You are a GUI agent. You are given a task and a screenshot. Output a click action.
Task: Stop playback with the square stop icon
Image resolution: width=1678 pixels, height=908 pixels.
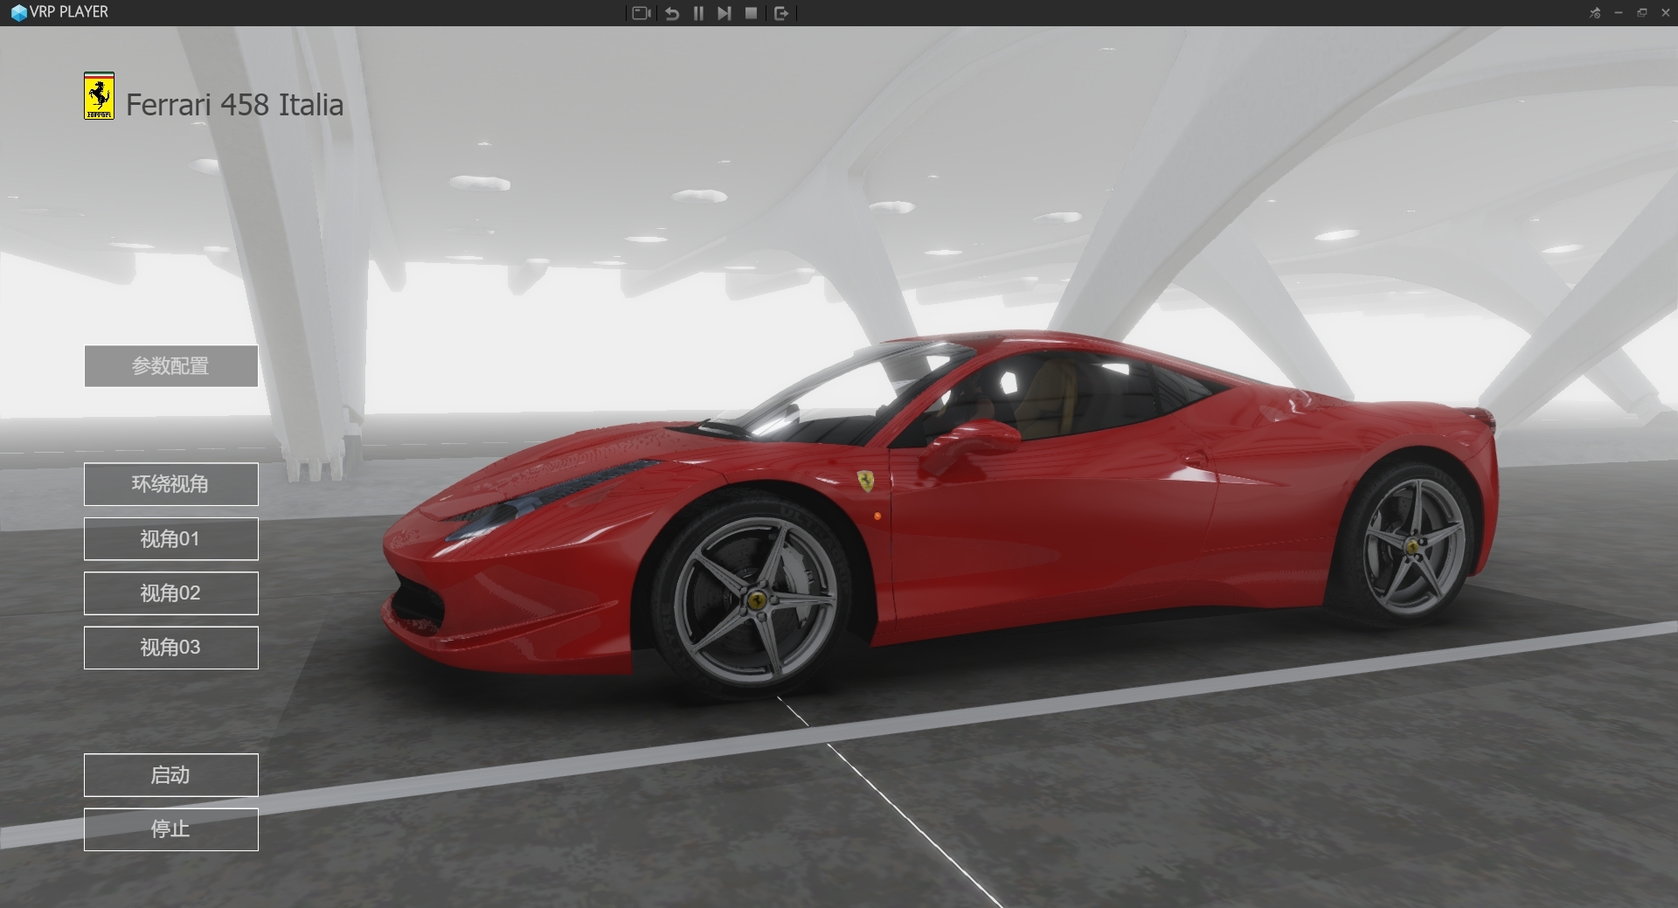coord(751,13)
